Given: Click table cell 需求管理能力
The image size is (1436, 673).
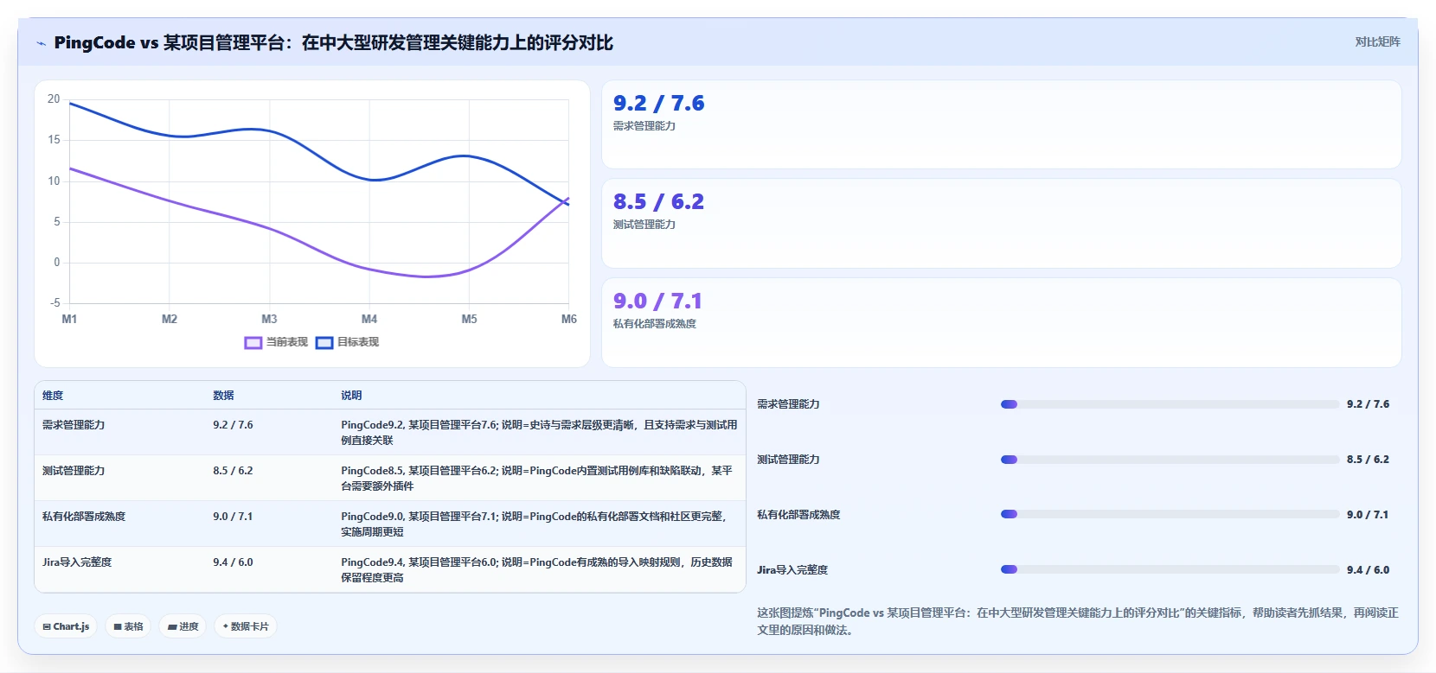Looking at the screenshot, I should click(x=74, y=425).
